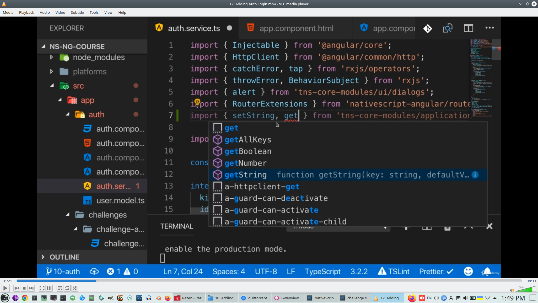Screen dimensions: 538x303
Task: Switch to Gwenview taskbar window
Action: [289, 298]
